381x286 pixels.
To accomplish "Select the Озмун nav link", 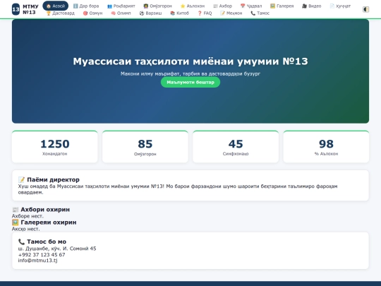I will click(x=92, y=13).
